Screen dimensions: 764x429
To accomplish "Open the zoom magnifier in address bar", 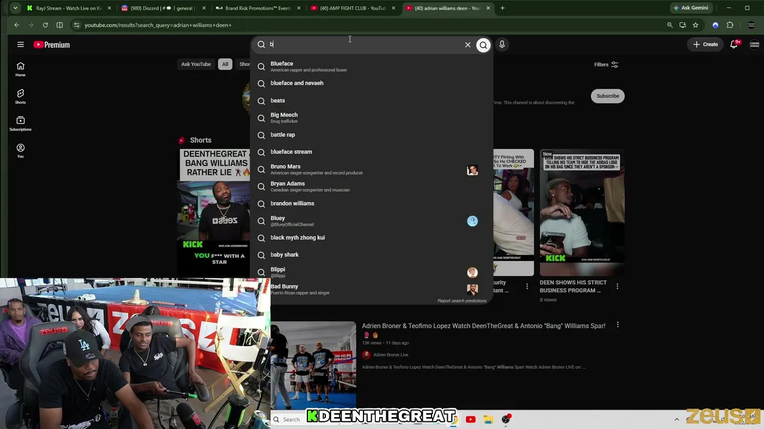I will tap(670, 25).
